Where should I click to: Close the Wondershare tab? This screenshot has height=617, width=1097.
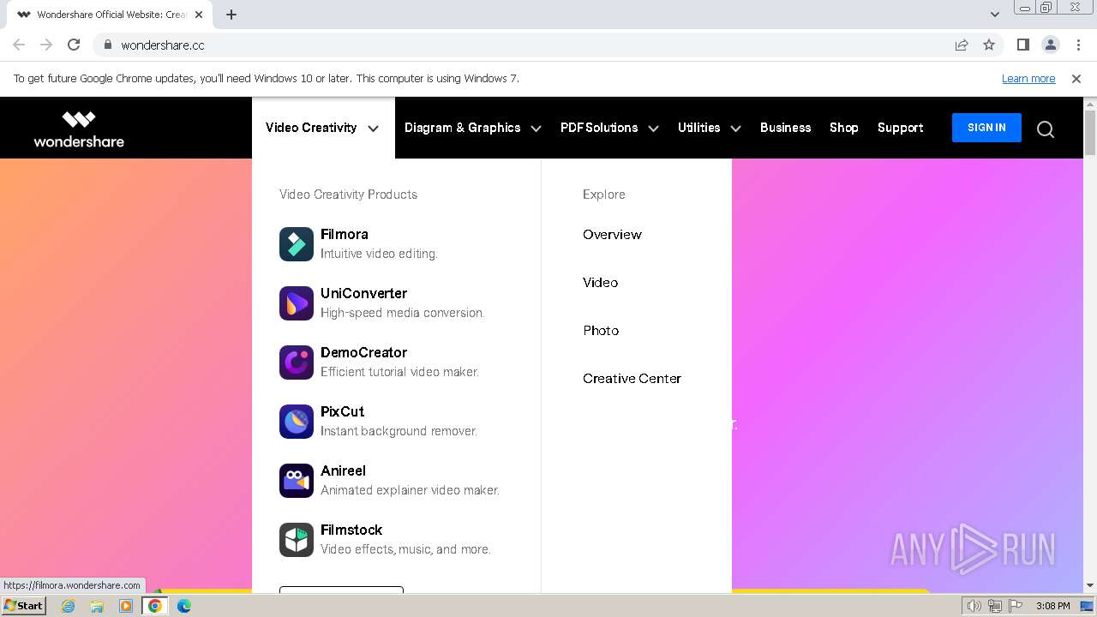(x=199, y=15)
